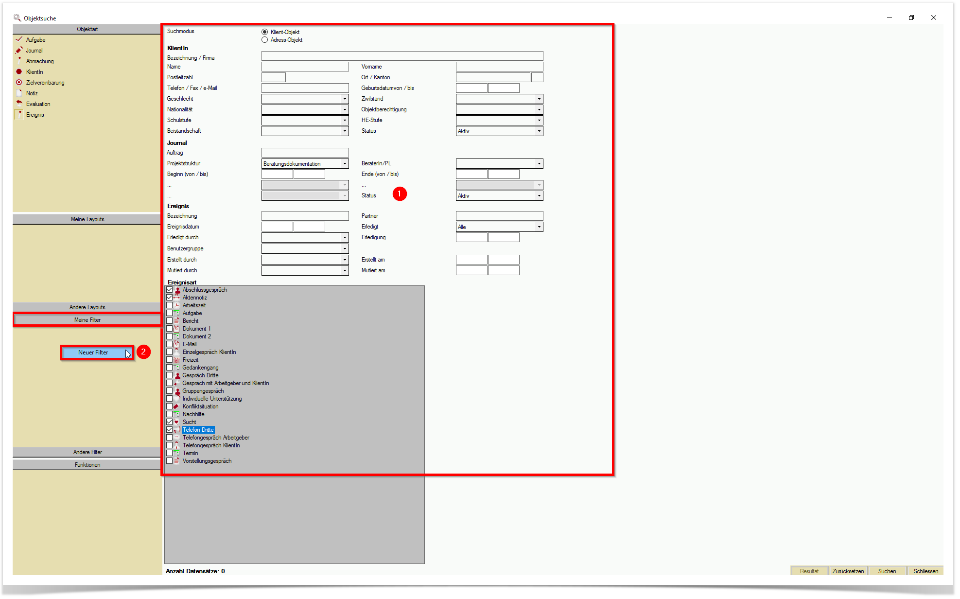960x599 pixels.
Task: Click the Gedankengang icon in list
Action: coord(177,368)
